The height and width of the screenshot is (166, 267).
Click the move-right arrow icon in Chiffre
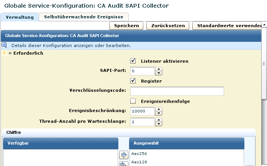click(x=124, y=155)
